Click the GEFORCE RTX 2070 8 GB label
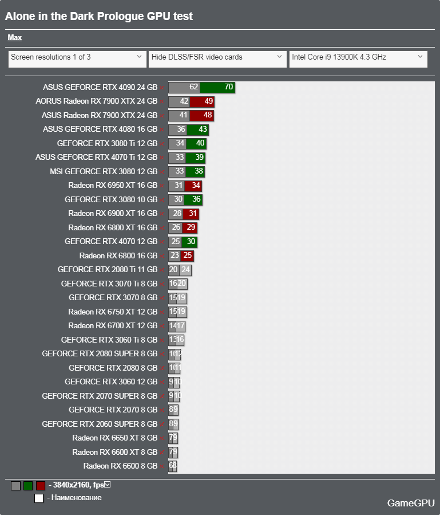Viewport: 440px width, 515px height. point(113,410)
